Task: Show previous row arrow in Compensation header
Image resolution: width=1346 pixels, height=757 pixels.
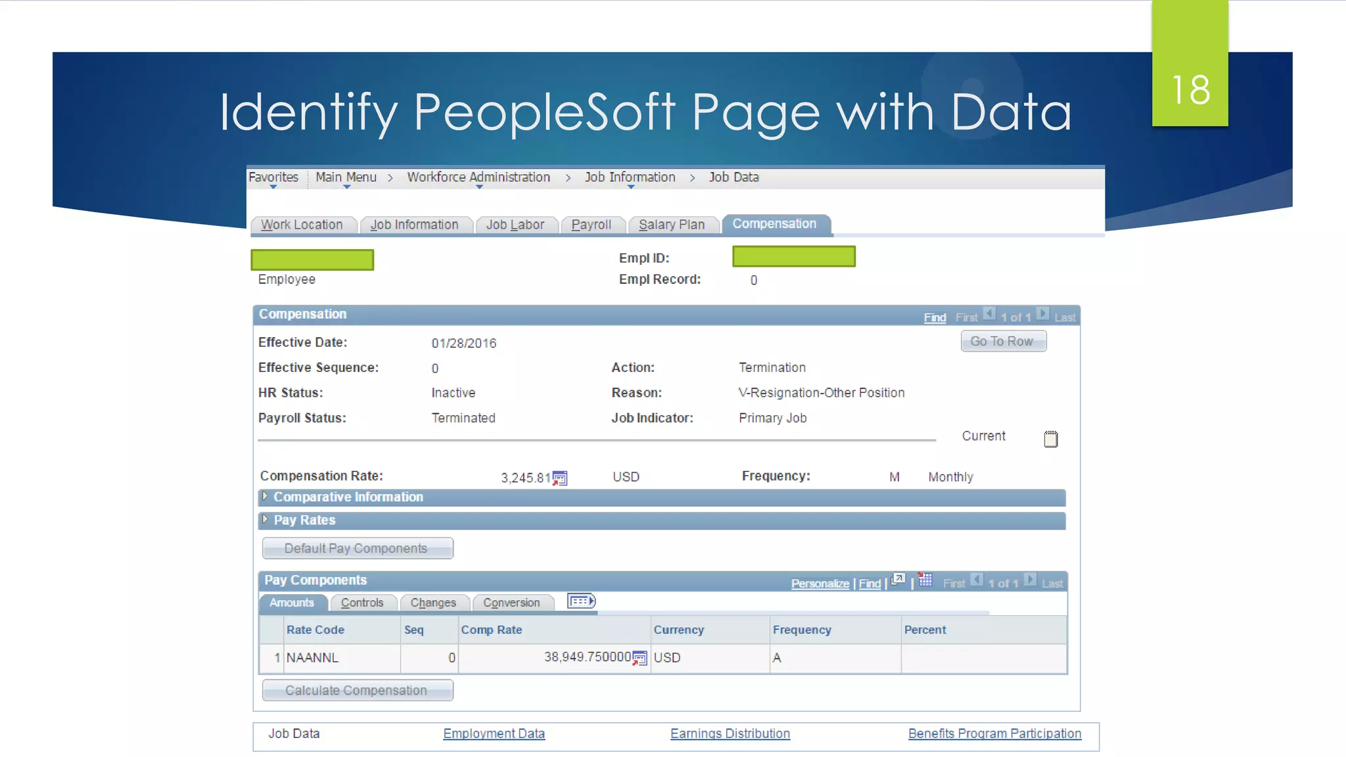Action: tap(989, 313)
